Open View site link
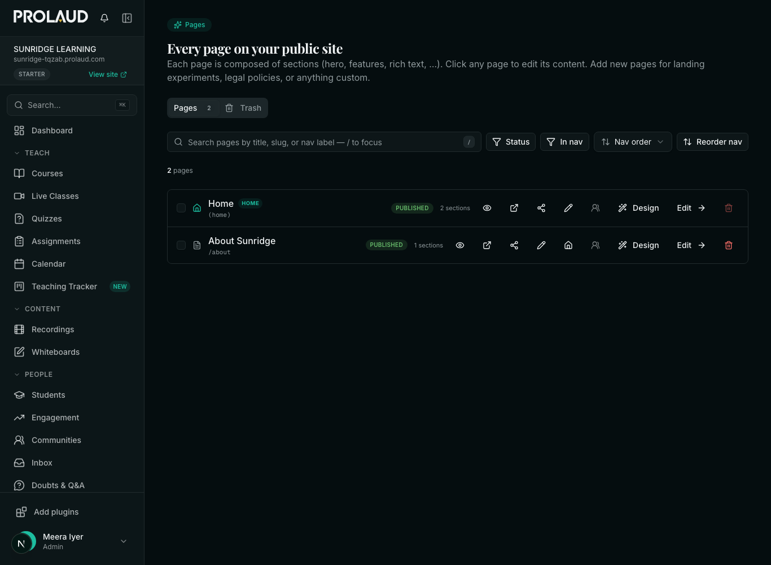The width and height of the screenshot is (771, 565). 107,74
